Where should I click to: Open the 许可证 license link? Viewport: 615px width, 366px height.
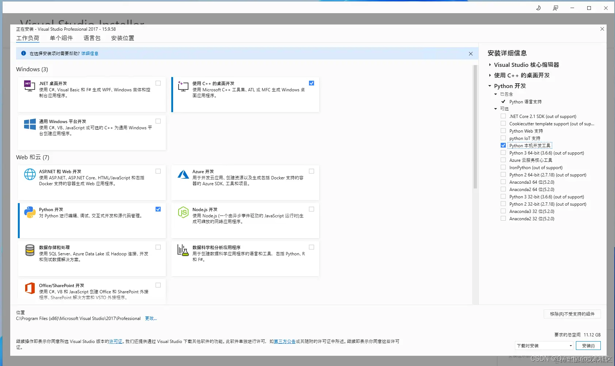[116, 342]
